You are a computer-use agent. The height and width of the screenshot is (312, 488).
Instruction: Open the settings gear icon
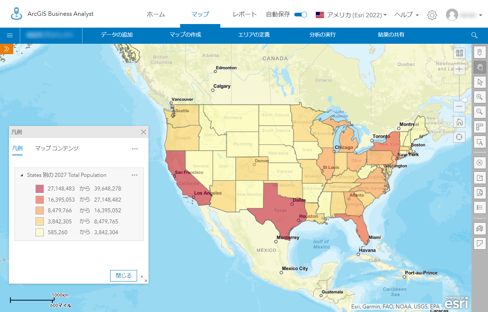432,15
